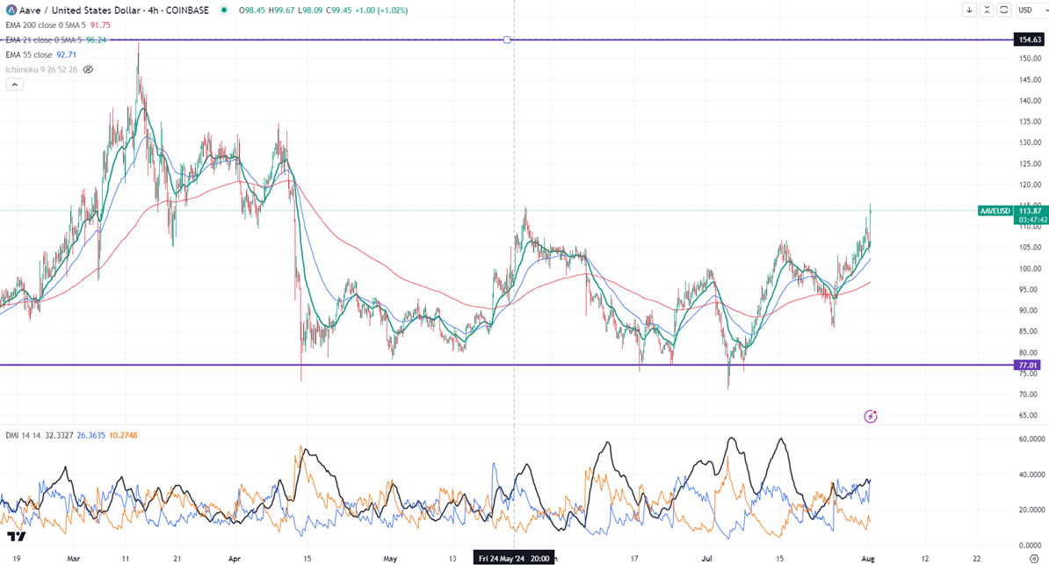Collapse the indicator legend with chevron button
The width and height of the screenshot is (1049, 565).
pos(15,84)
